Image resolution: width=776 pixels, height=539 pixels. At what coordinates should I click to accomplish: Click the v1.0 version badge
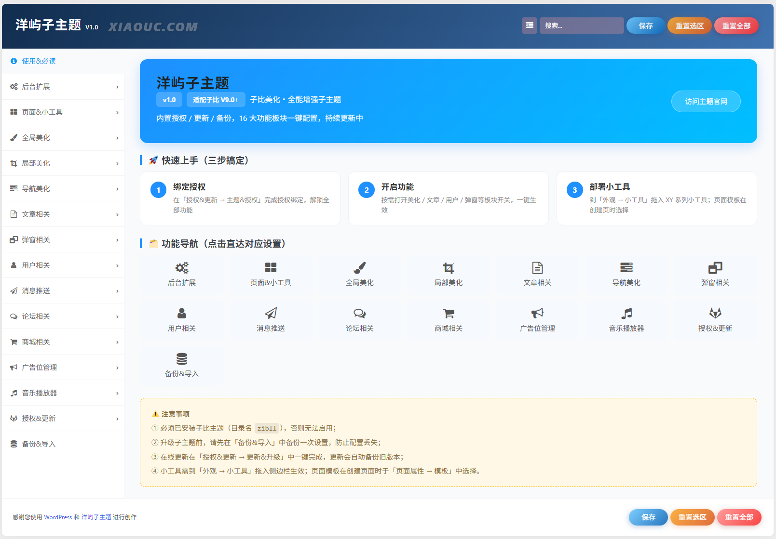tap(169, 100)
